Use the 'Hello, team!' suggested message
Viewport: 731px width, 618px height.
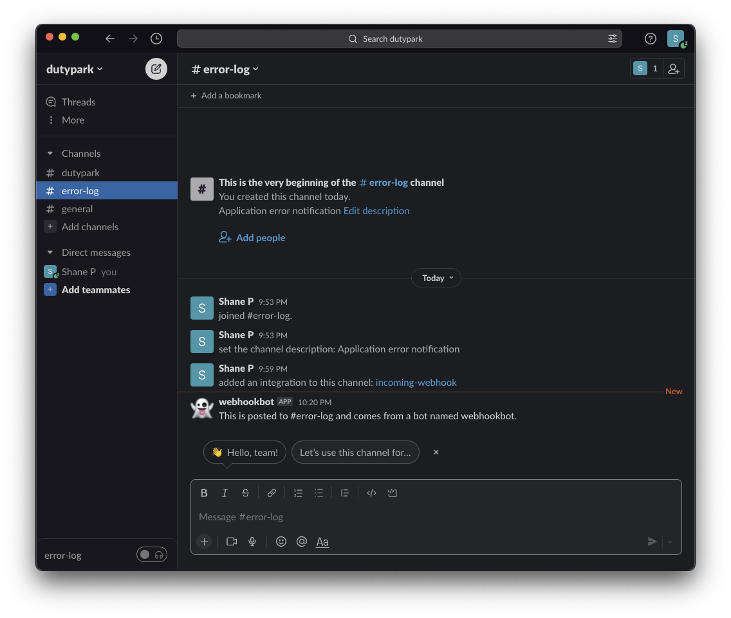click(x=245, y=452)
